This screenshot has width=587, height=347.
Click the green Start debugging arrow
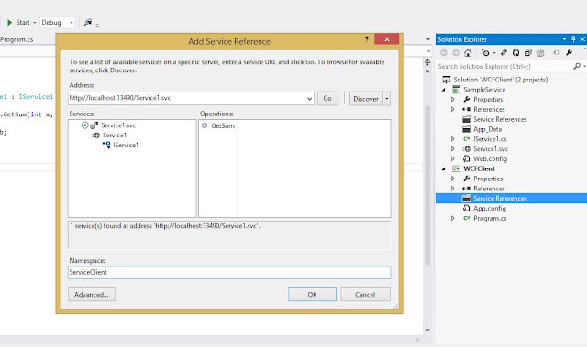coord(10,22)
